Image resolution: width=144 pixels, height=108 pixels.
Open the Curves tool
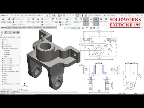click(81, 20)
